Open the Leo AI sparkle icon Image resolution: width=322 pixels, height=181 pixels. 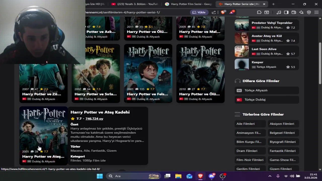301,12
